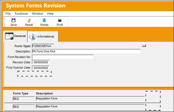The height and width of the screenshot is (112, 174).
Task: Click the Print printer icon
Action: [60, 20]
